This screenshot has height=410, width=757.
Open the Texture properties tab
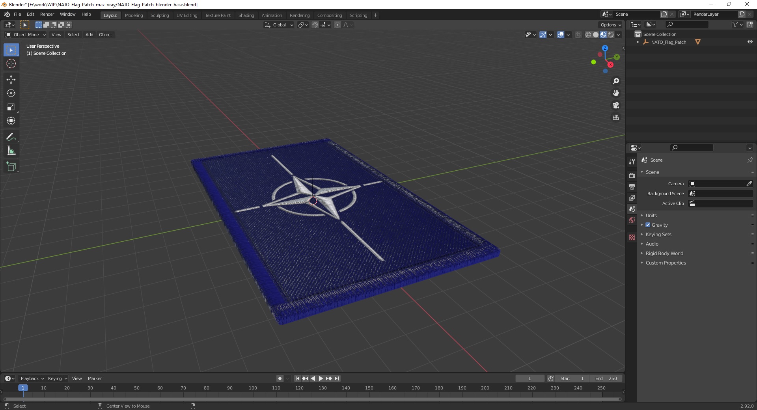pyautogui.click(x=632, y=237)
